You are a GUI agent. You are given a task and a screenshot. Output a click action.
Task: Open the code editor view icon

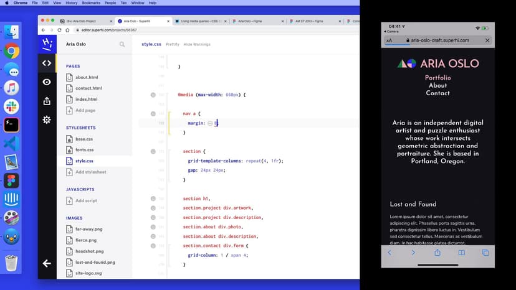pyautogui.click(x=47, y=63)
